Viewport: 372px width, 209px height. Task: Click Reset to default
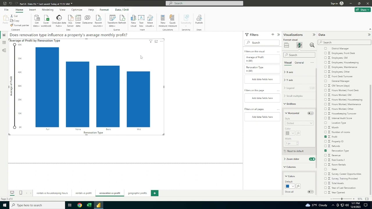294,151
